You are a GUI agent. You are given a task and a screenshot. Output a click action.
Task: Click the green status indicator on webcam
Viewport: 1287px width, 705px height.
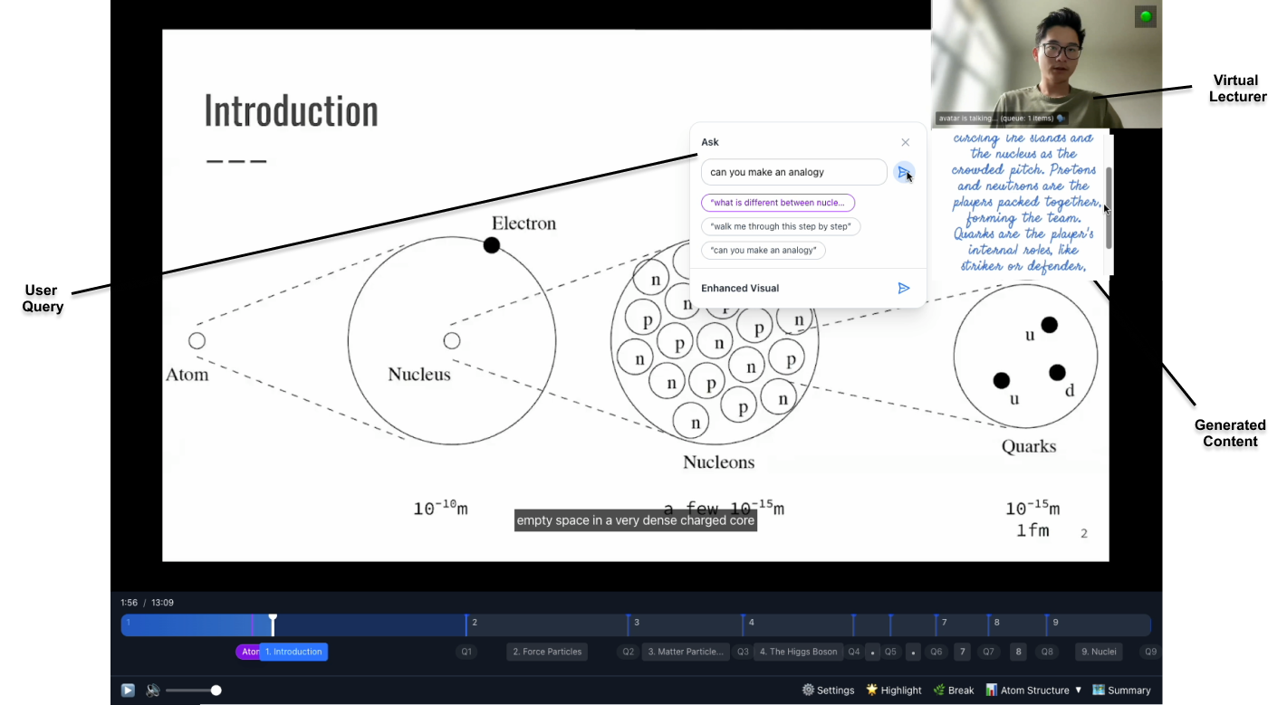(1146, 16)
